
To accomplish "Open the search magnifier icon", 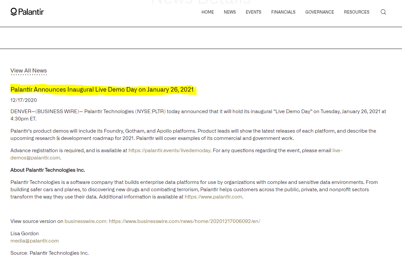I will [383, 12].
